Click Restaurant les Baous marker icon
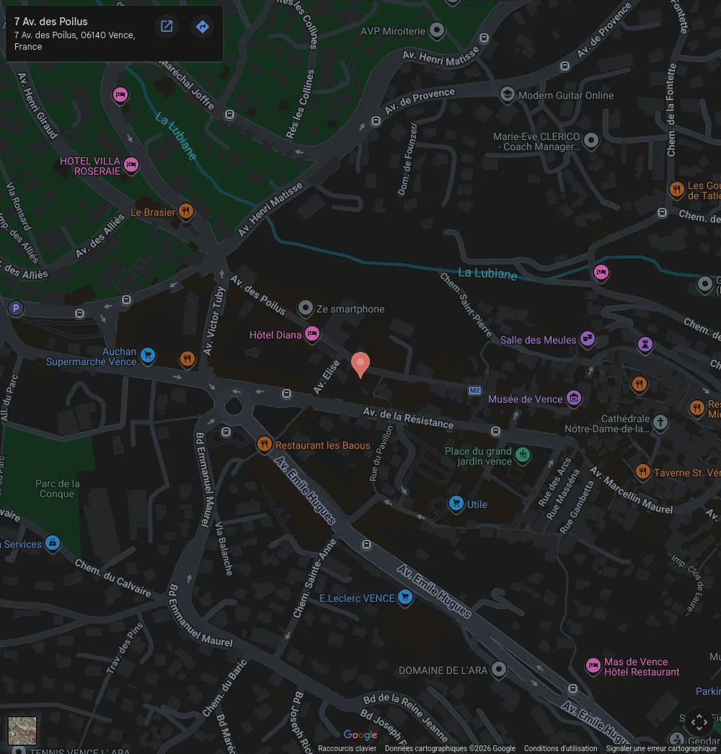The width and height of the screenshot is (721, 754). coord(264,444)
